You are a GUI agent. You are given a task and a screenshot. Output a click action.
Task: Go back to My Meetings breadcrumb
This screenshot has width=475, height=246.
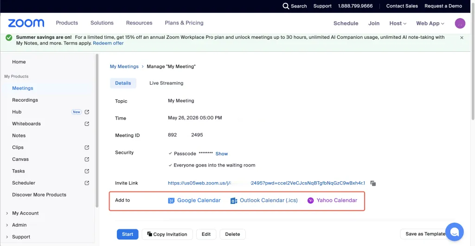pyautogui.click(x=124, y=67)
